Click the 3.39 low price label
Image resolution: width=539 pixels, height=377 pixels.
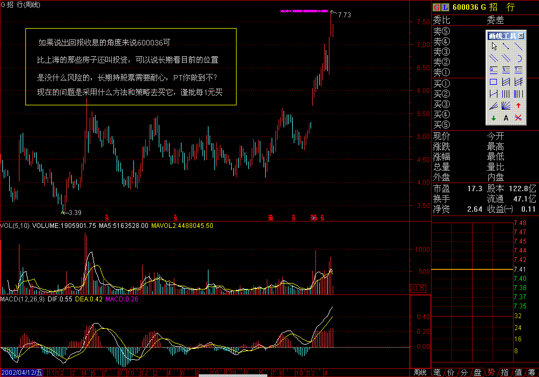[75, 213]
